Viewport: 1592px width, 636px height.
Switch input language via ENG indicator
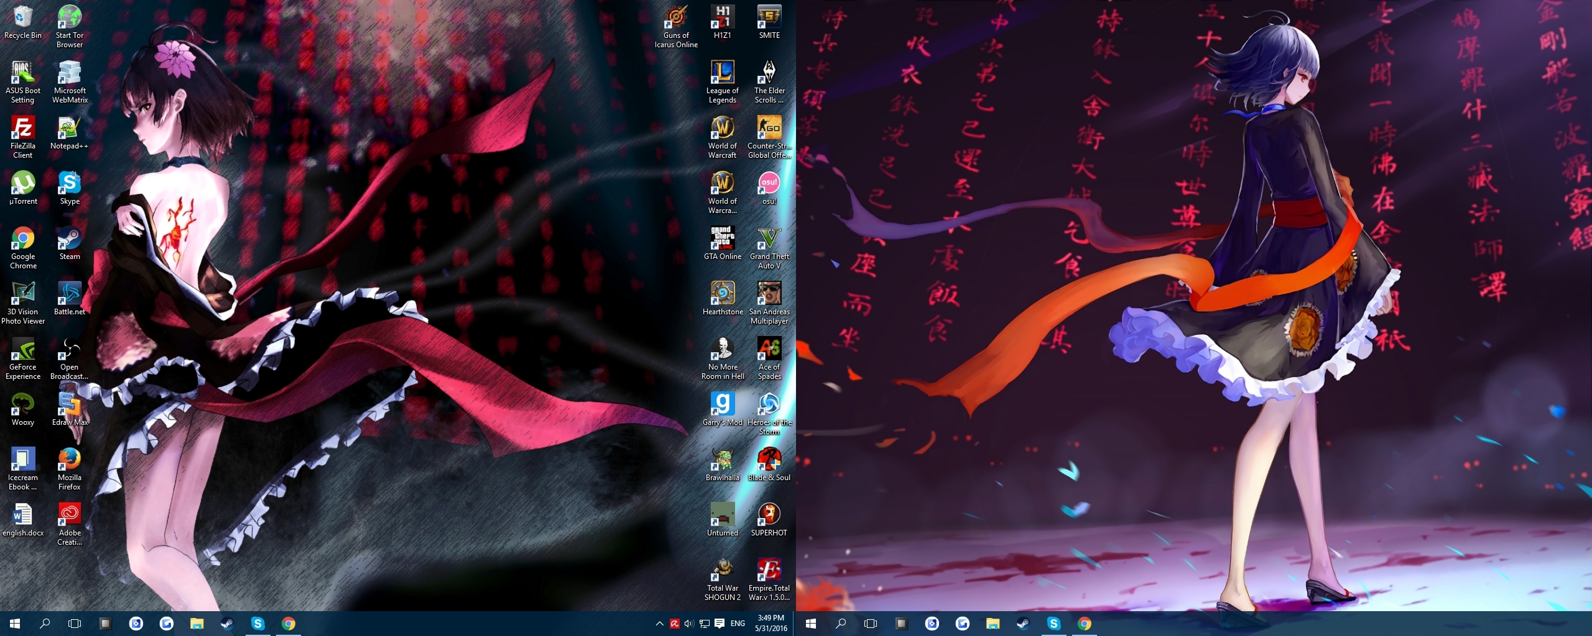(x=738, y=624)
